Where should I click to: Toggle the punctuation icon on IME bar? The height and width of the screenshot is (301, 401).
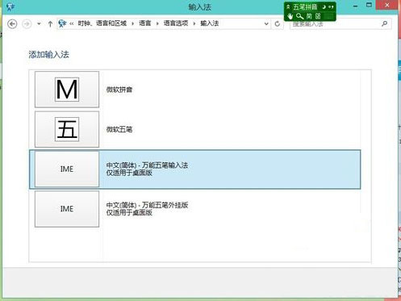click(331, 7)
